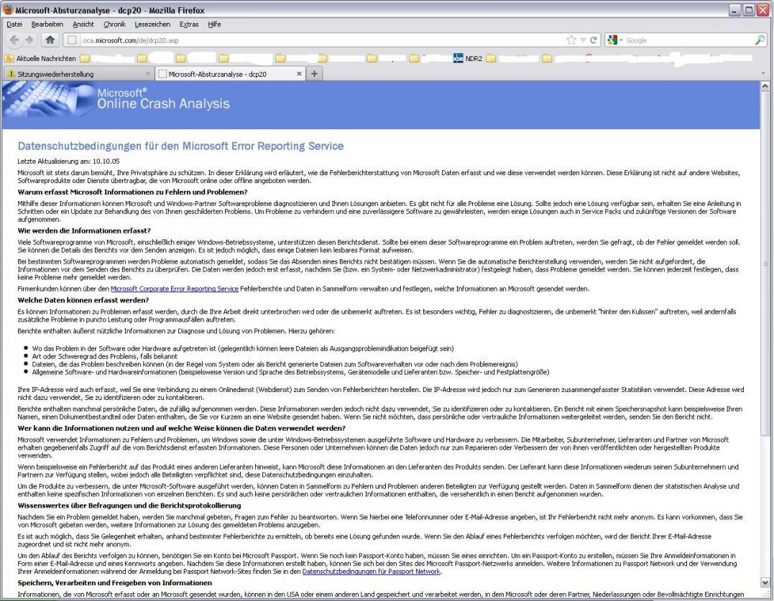The width and height of the screenshot is (774, 601).
Task: Click bullet starting 'Allgemeine Software- und Hardwareinformationen'
Action: pos(291,372)
